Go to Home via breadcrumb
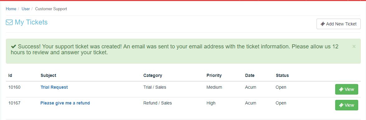 coord(11,9)
